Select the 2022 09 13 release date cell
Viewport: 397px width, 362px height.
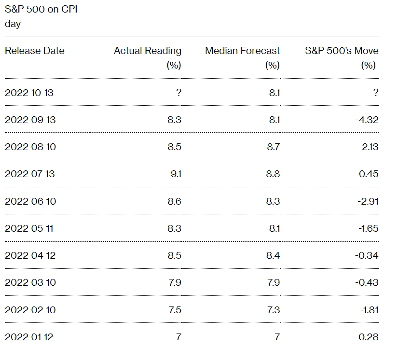(30, 120)
